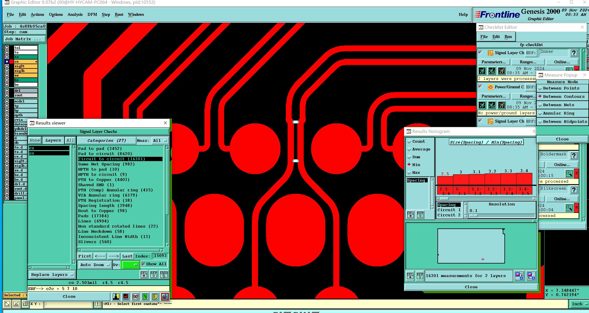Open Job Matrix button
589x313 pixels.
pos(24,39)
